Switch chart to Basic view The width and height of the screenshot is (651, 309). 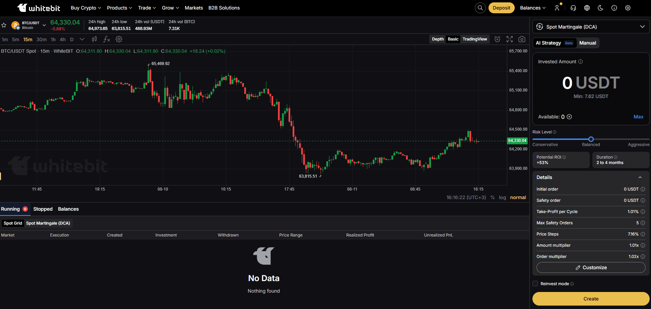point(453,39)
